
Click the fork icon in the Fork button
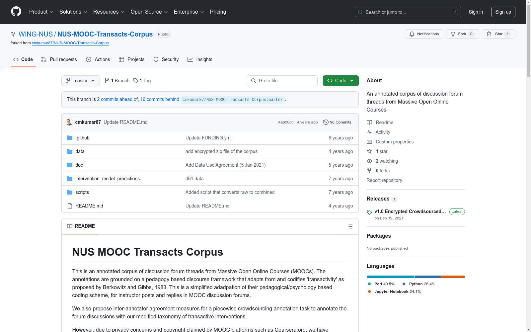coord(453,34)
